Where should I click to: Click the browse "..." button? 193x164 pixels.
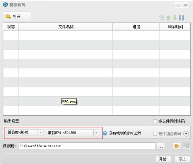(x=161, y=146)
